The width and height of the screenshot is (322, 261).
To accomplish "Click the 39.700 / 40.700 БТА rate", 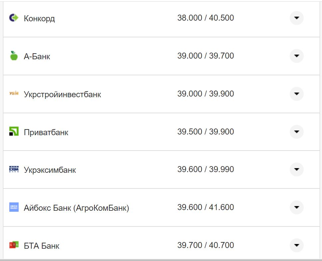I will point(205,245).
